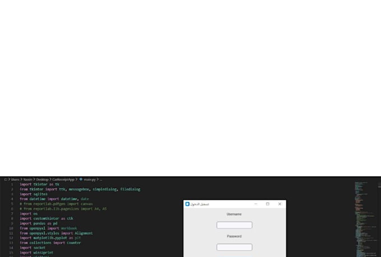Maximize the login dialog window

tap(267, 204)
